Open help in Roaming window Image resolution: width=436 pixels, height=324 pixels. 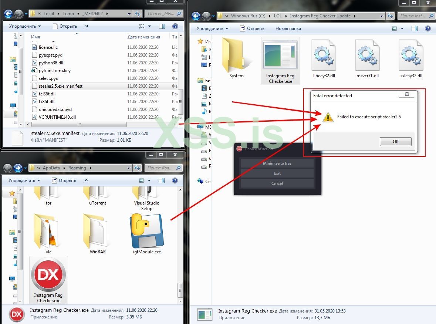point(175,180)
